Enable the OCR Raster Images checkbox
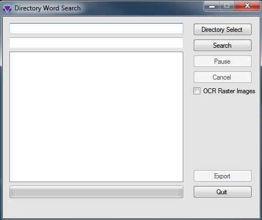 pyautogui.click(x=197, y=91)
